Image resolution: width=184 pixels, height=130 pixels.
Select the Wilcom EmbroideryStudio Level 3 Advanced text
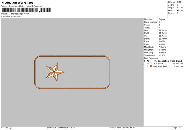[x=22, y=6]
